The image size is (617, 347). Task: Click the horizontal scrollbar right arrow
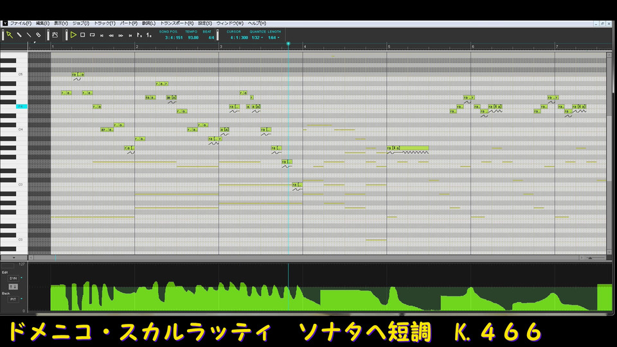click(581, 258)
